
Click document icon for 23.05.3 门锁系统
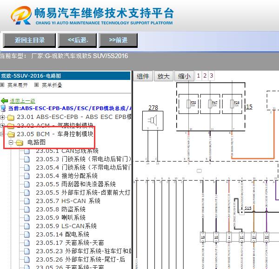click(x=27, y=159)
